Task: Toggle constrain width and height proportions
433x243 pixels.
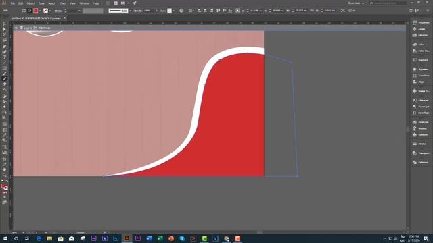Action: point(311,11)
